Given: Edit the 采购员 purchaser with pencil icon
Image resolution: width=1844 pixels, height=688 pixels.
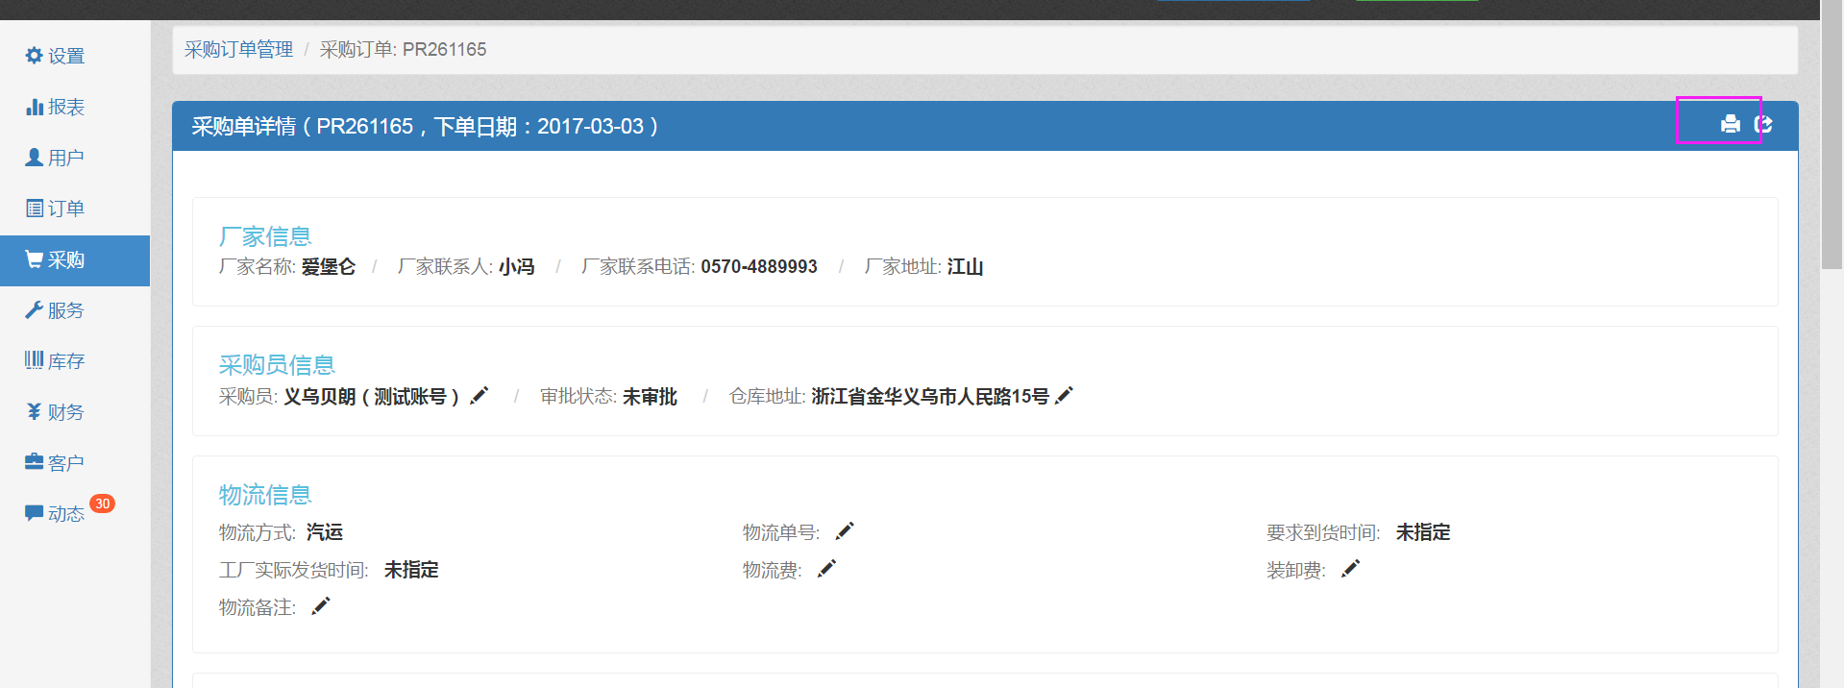Looking at the screenshot, I should (479, 396).
